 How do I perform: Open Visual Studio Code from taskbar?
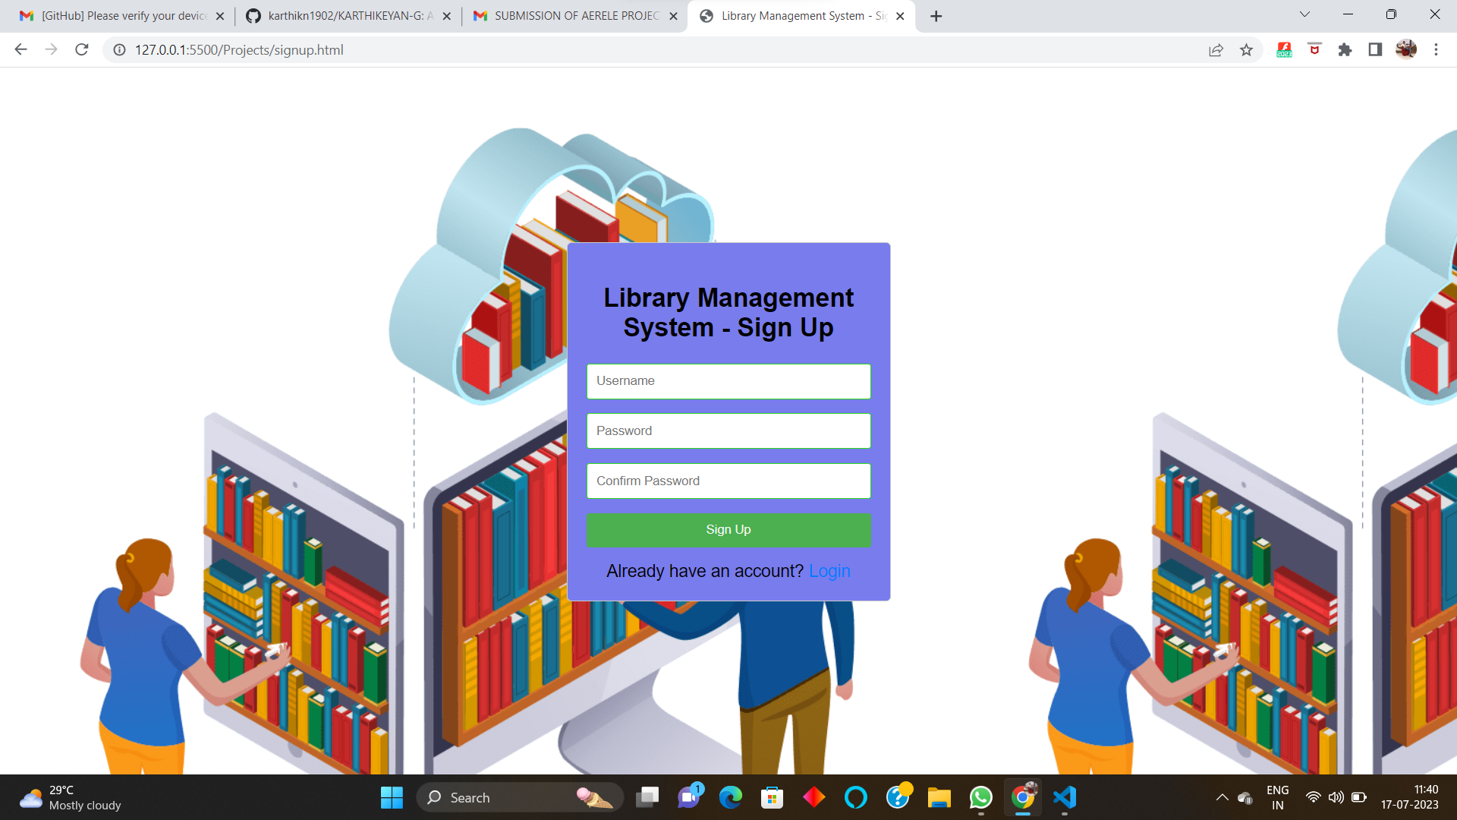pyautogui.click(x=1065, y=797)
